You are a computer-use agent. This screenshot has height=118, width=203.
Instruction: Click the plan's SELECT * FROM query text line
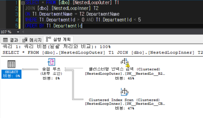pyautogui.click(x=103, y=53)
